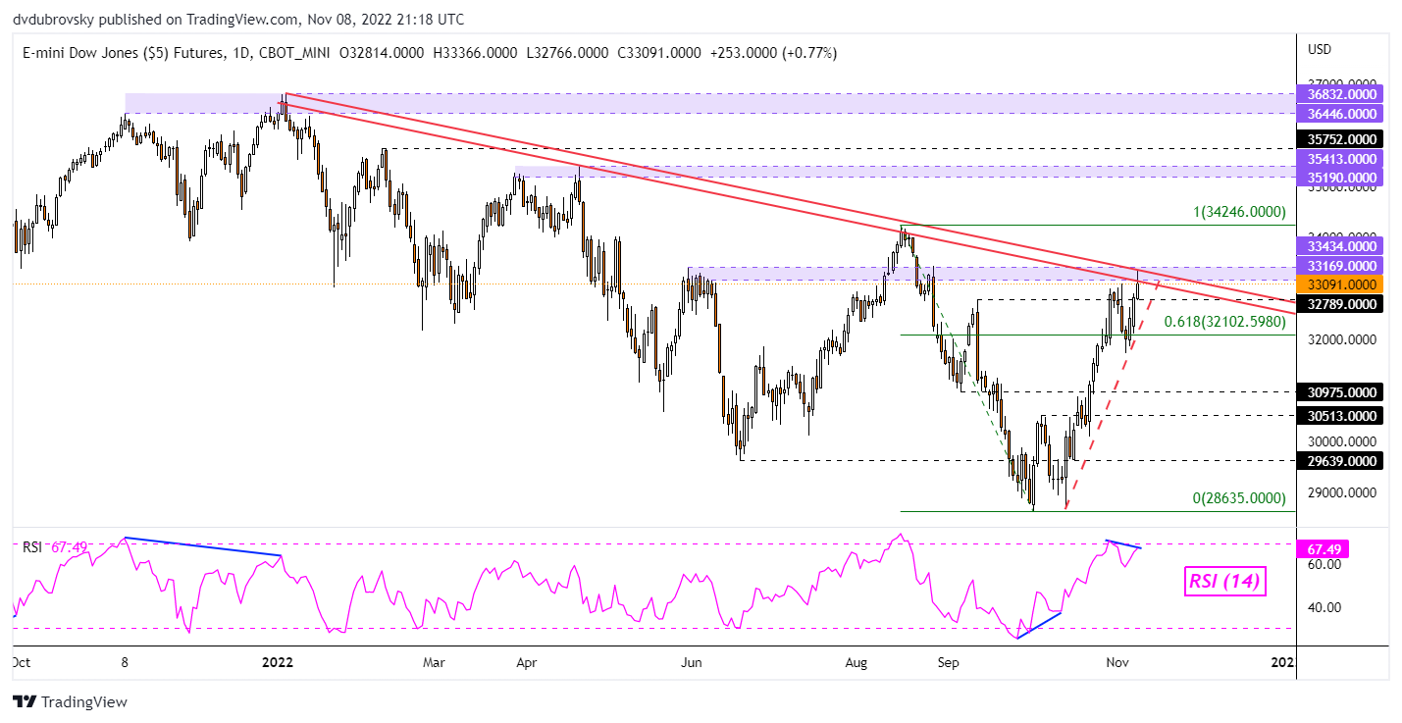Click the dvdubrovsky published header text
The height and width of the screenshot is (723, 1402).
pyautogui.click(x=239, y=20)
